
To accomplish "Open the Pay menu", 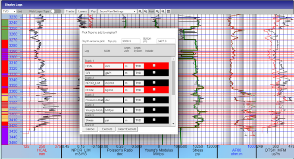I will point(93,11).
